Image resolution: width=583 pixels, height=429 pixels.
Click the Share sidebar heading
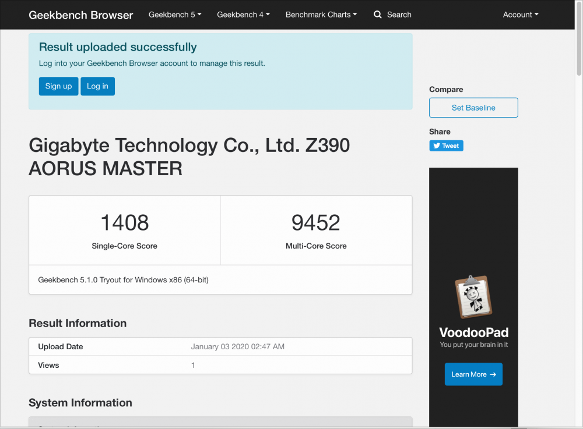[440, 132]
